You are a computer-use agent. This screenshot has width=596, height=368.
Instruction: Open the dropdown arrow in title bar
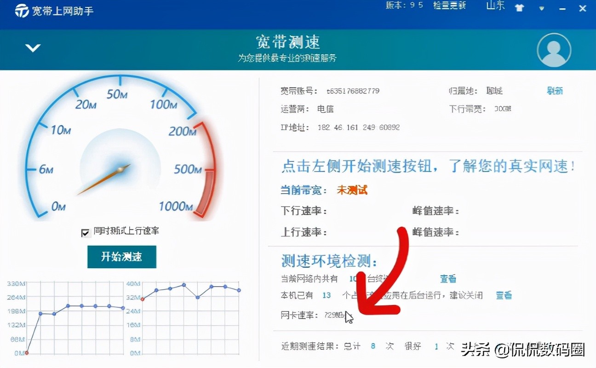pos(541,8)
